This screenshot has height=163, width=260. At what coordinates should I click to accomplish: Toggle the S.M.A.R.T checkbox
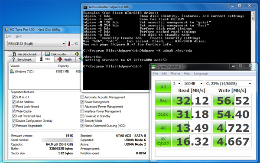coord(14,97)
